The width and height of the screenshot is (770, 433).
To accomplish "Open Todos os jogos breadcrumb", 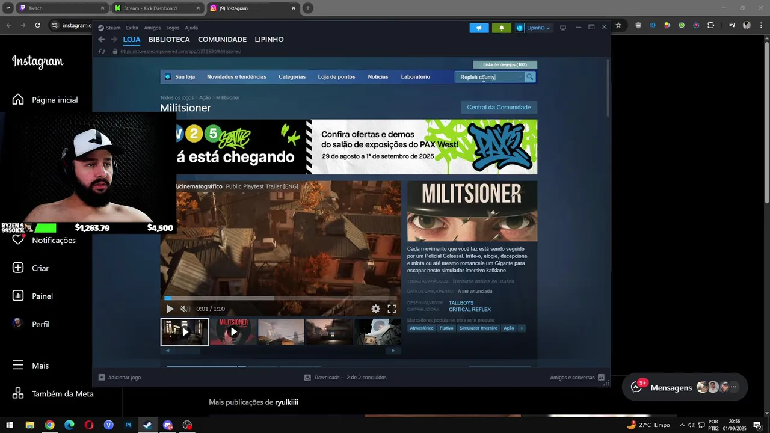I will tap(177, 97).
